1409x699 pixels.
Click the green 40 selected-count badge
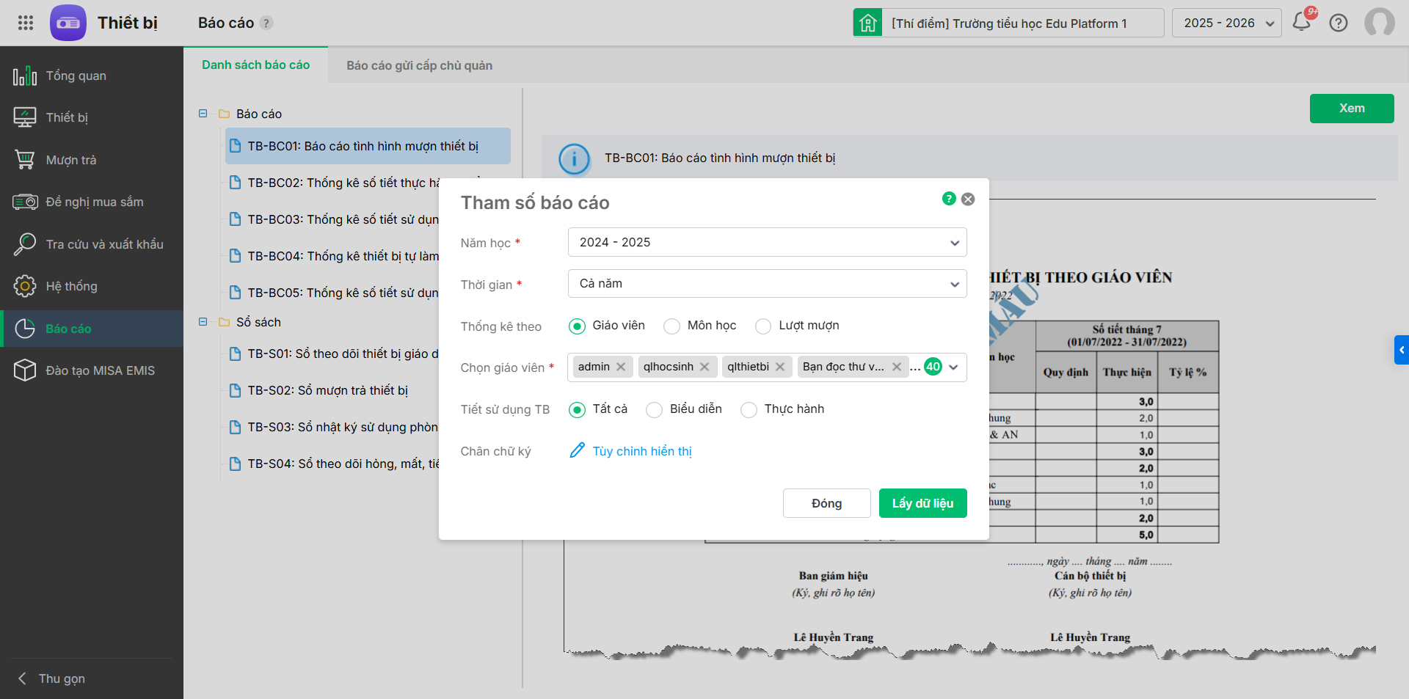(x=933, y=367)
